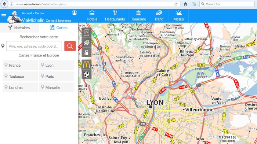
Task: Show McDonald's restaurants on the map
Action: pos(87,64)
